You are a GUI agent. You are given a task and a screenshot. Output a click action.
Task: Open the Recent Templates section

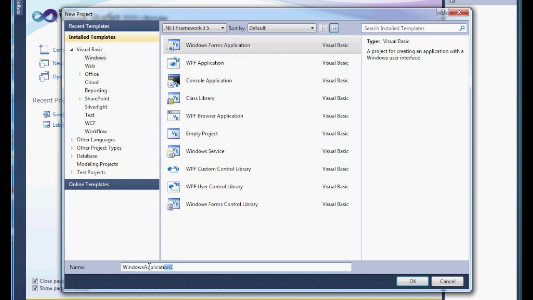pyautogui.click(x=112, y=26)
